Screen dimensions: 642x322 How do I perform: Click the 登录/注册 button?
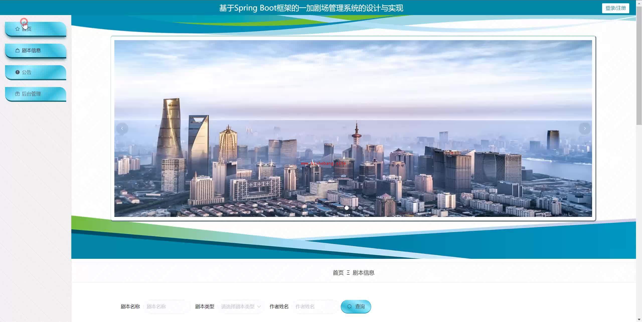tap(615, 8)
